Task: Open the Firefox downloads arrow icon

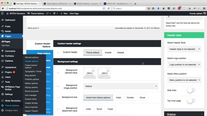Action: coord(158,8)
